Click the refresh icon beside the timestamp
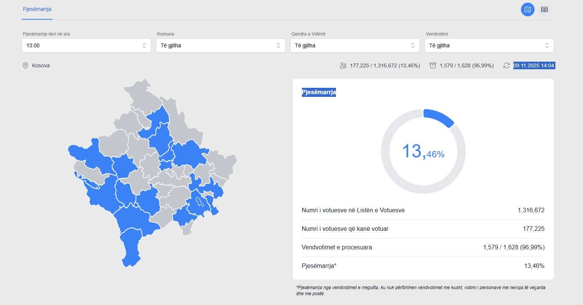Viewport: 583px width, 305px height. (506, 65)
